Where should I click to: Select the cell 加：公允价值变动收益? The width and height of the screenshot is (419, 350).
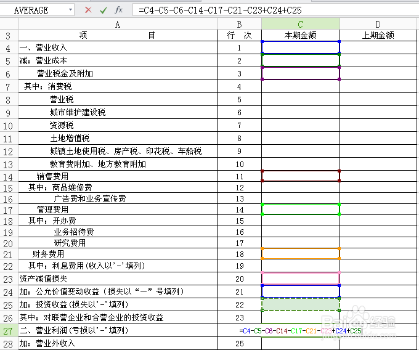118,291
